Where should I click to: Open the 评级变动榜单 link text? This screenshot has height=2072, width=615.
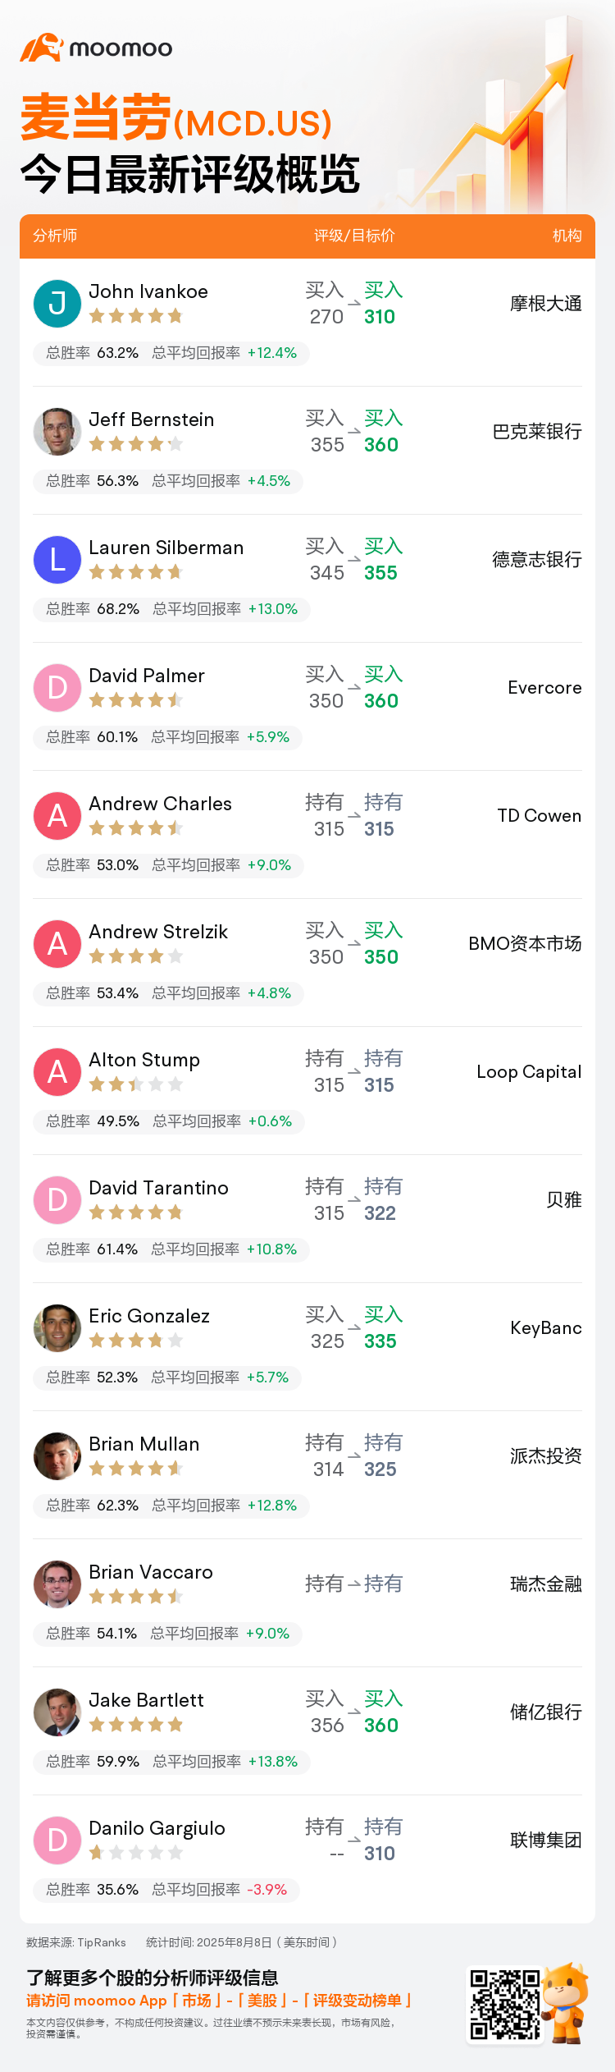[x=358, y=2001]
